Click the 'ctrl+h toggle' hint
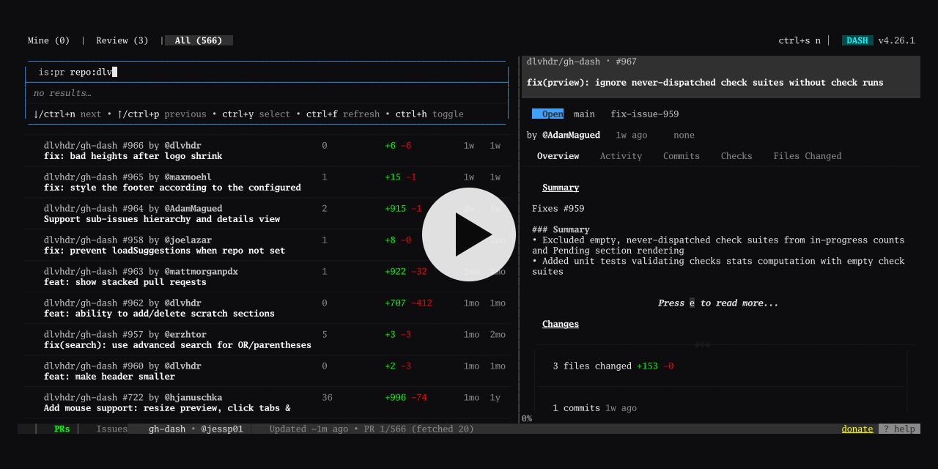 coord(429,114)
